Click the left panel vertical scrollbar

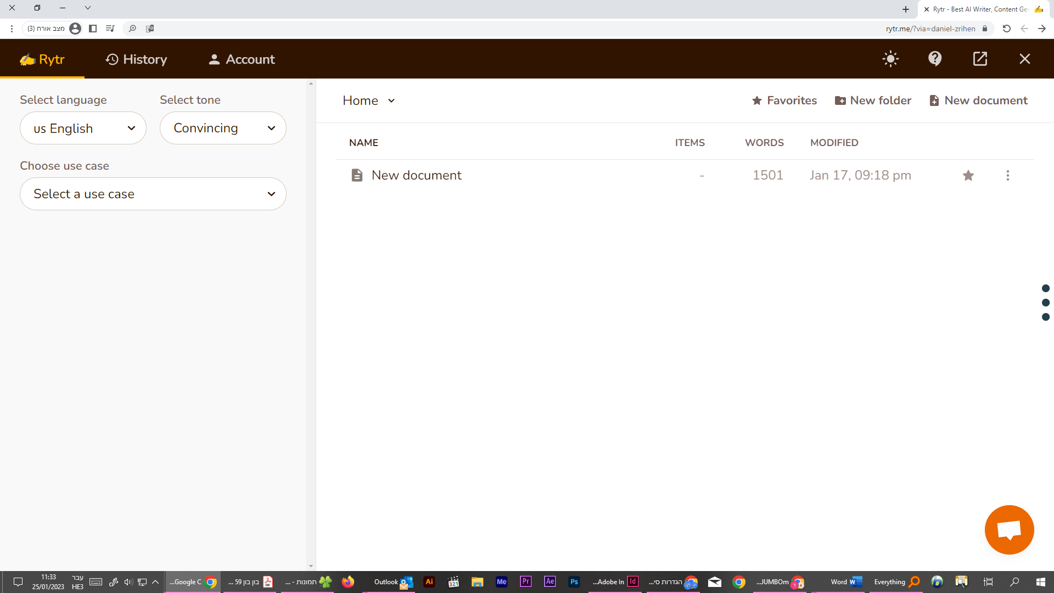click(311, 324)
